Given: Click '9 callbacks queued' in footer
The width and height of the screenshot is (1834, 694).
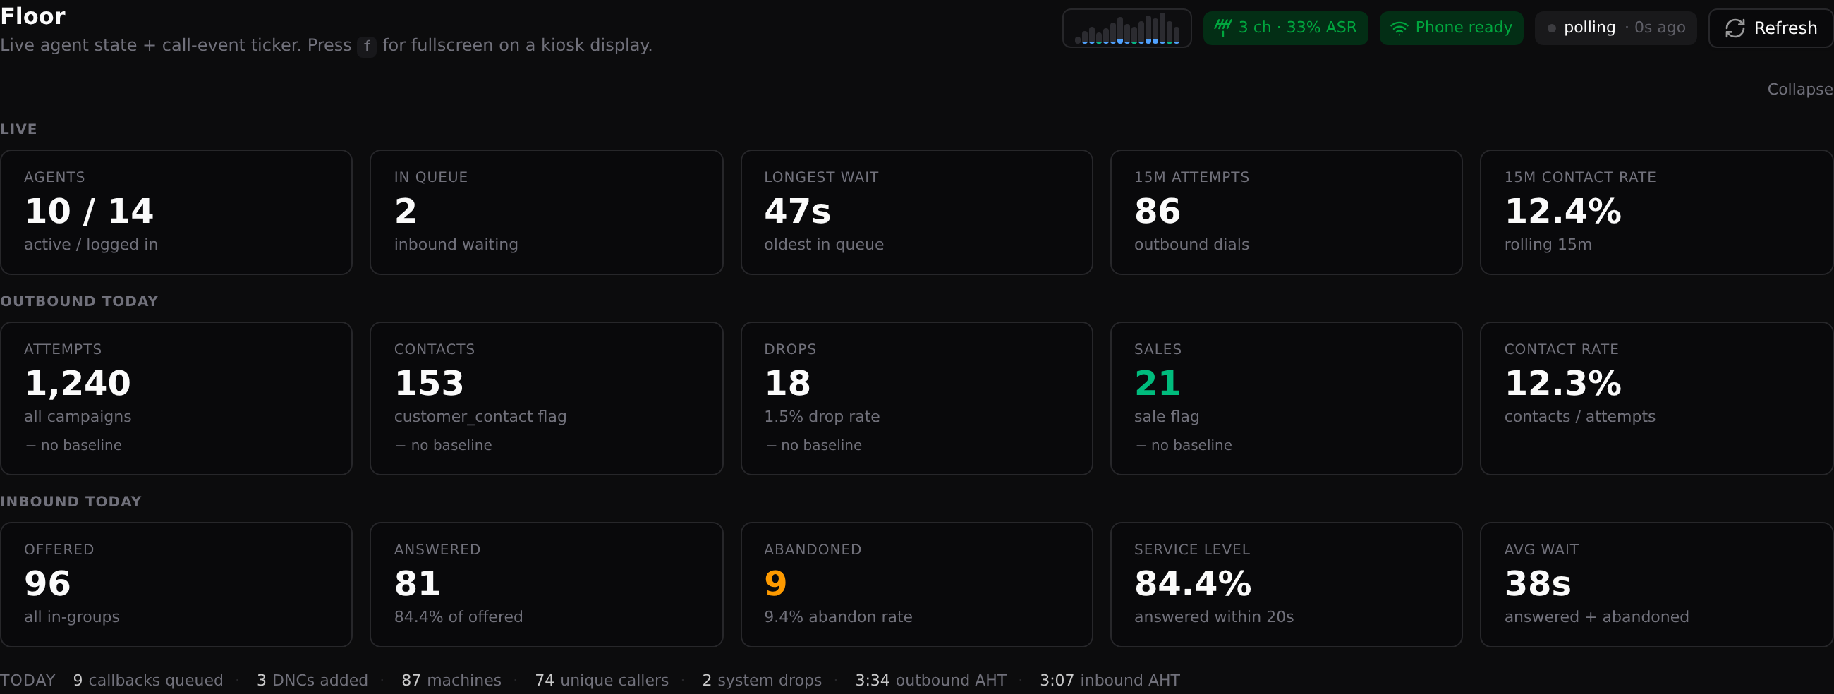Looking at the screenshot, I should click(x=148, y=680).
